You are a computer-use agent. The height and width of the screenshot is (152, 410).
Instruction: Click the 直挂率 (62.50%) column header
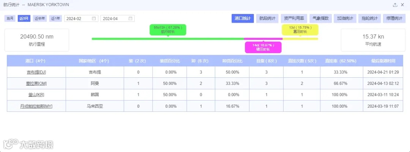pos(342,61)
